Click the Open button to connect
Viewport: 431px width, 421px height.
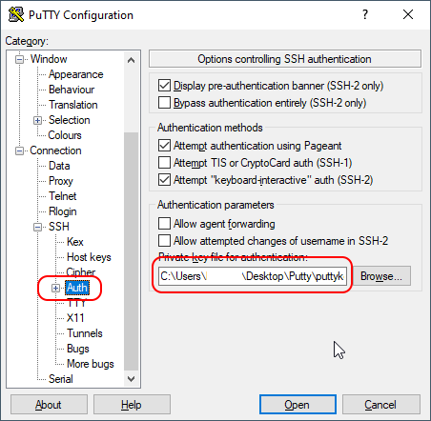click(x=298, y=405)
